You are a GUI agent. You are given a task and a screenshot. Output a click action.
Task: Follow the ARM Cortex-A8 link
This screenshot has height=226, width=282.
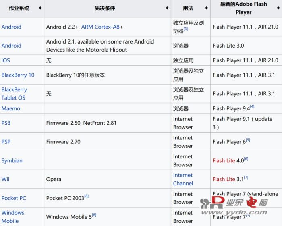pos(100,27)
